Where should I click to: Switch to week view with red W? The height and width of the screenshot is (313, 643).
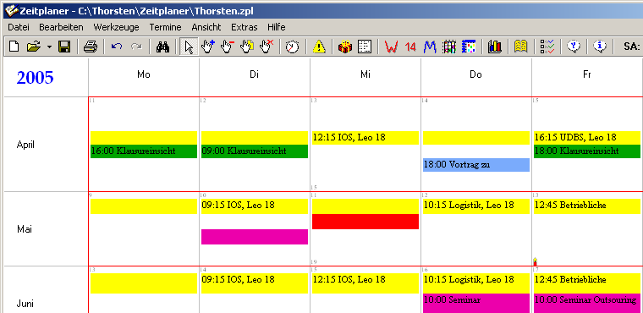[x=391, y=47]
